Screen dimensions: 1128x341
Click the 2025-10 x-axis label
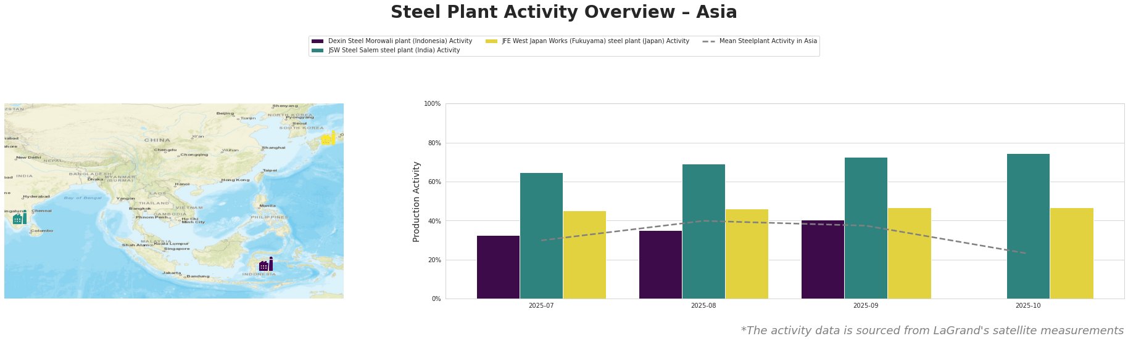pos(1028,305)
